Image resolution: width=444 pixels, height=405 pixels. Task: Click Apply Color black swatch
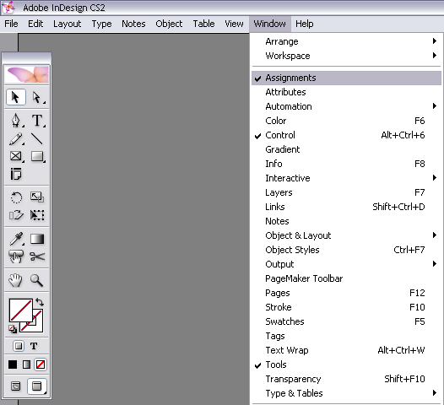point(13,364)
